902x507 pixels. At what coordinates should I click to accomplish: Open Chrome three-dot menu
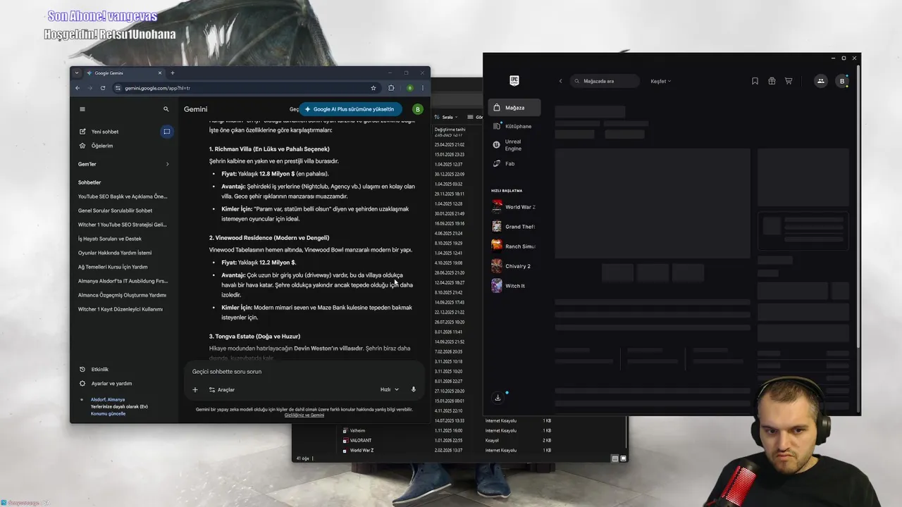click(423, 88)
